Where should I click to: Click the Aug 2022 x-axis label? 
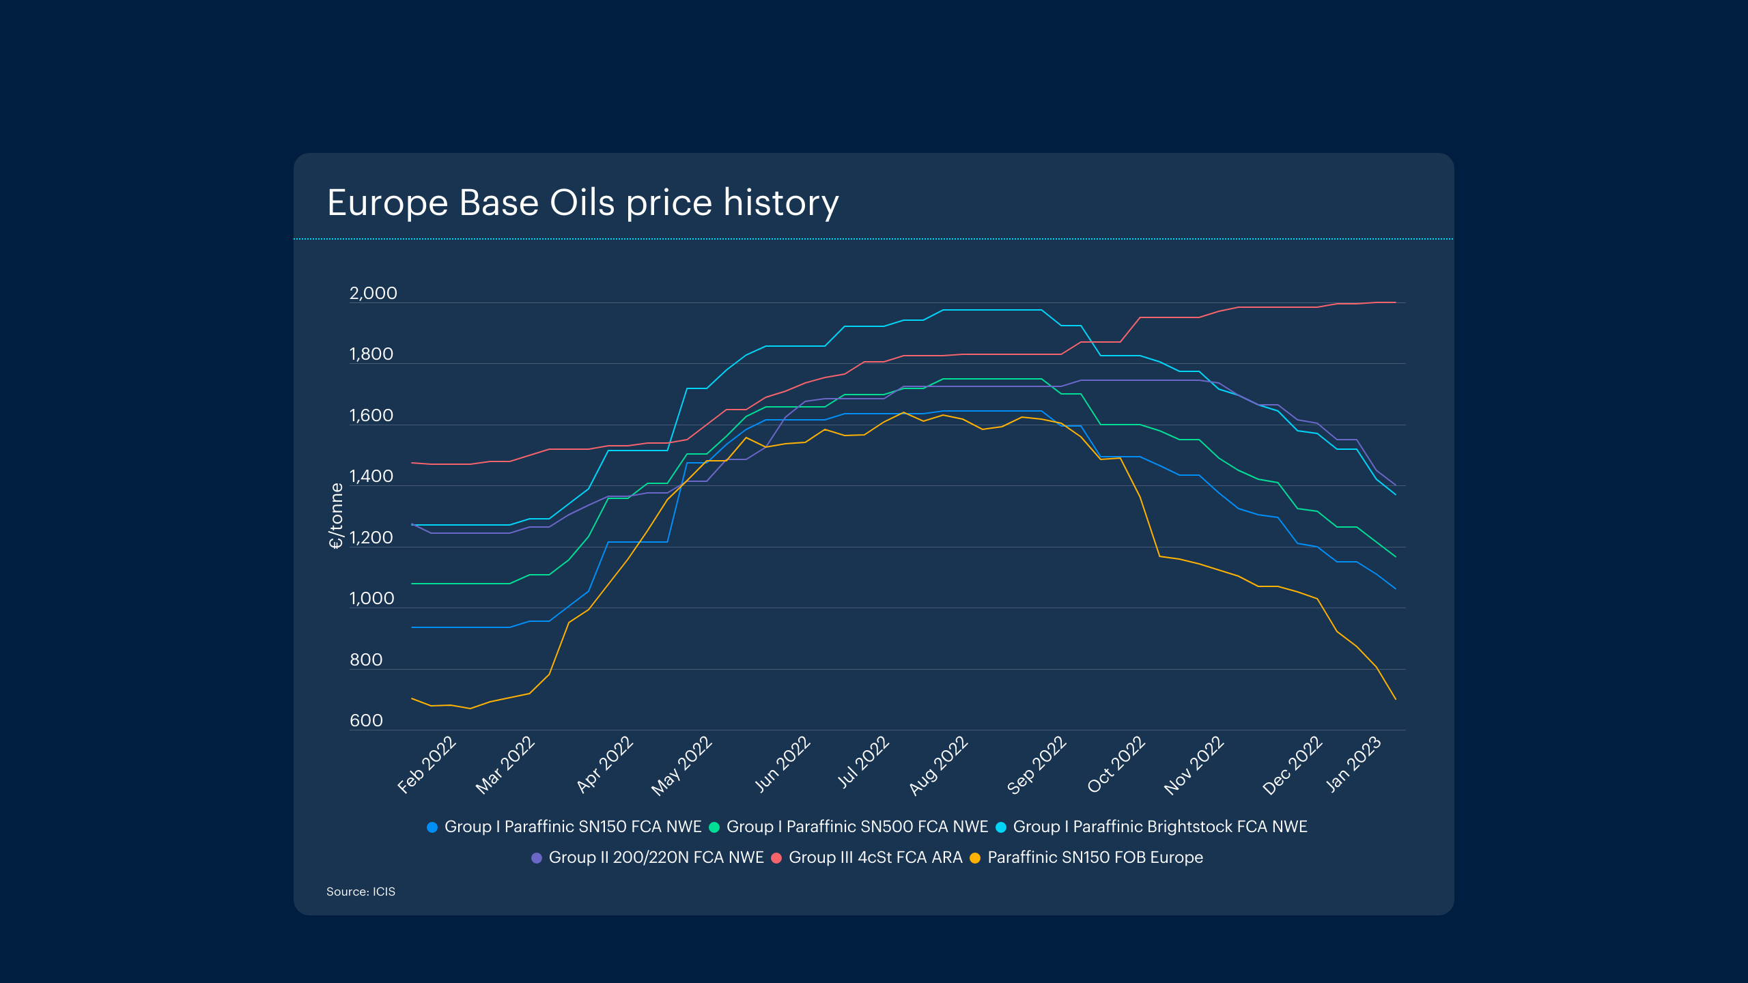click(938, 765)
